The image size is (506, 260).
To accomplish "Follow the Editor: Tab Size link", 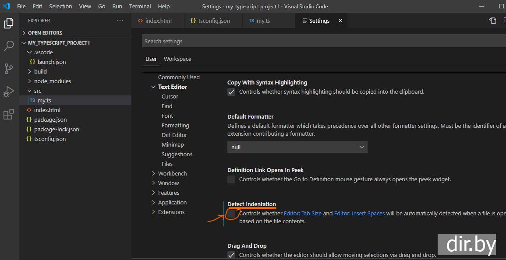I will 303,214.
